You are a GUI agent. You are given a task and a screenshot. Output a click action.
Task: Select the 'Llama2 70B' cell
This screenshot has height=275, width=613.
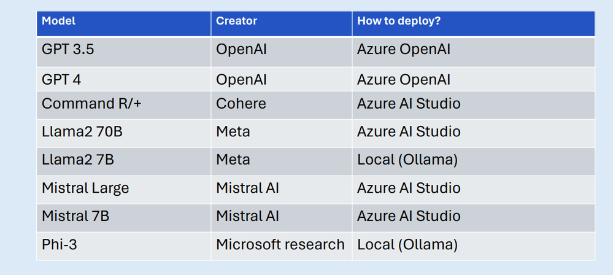coord(124,133)
